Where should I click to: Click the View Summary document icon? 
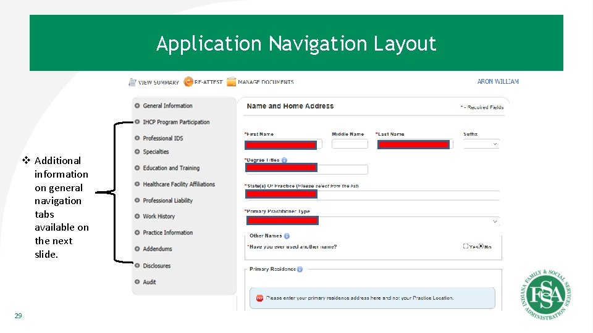tap(132, 82)
